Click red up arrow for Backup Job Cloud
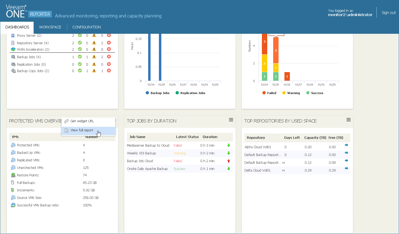 229,161
